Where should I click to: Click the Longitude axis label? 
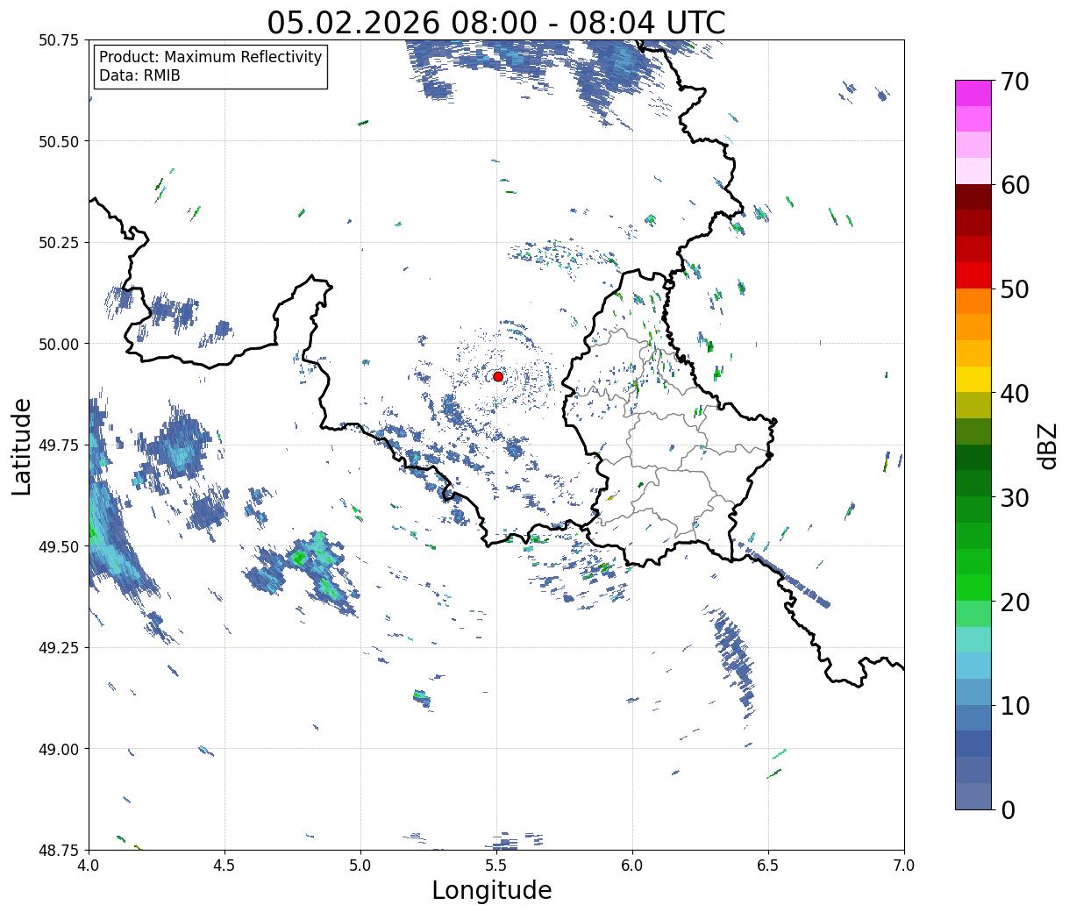click(x=492, y=890)
